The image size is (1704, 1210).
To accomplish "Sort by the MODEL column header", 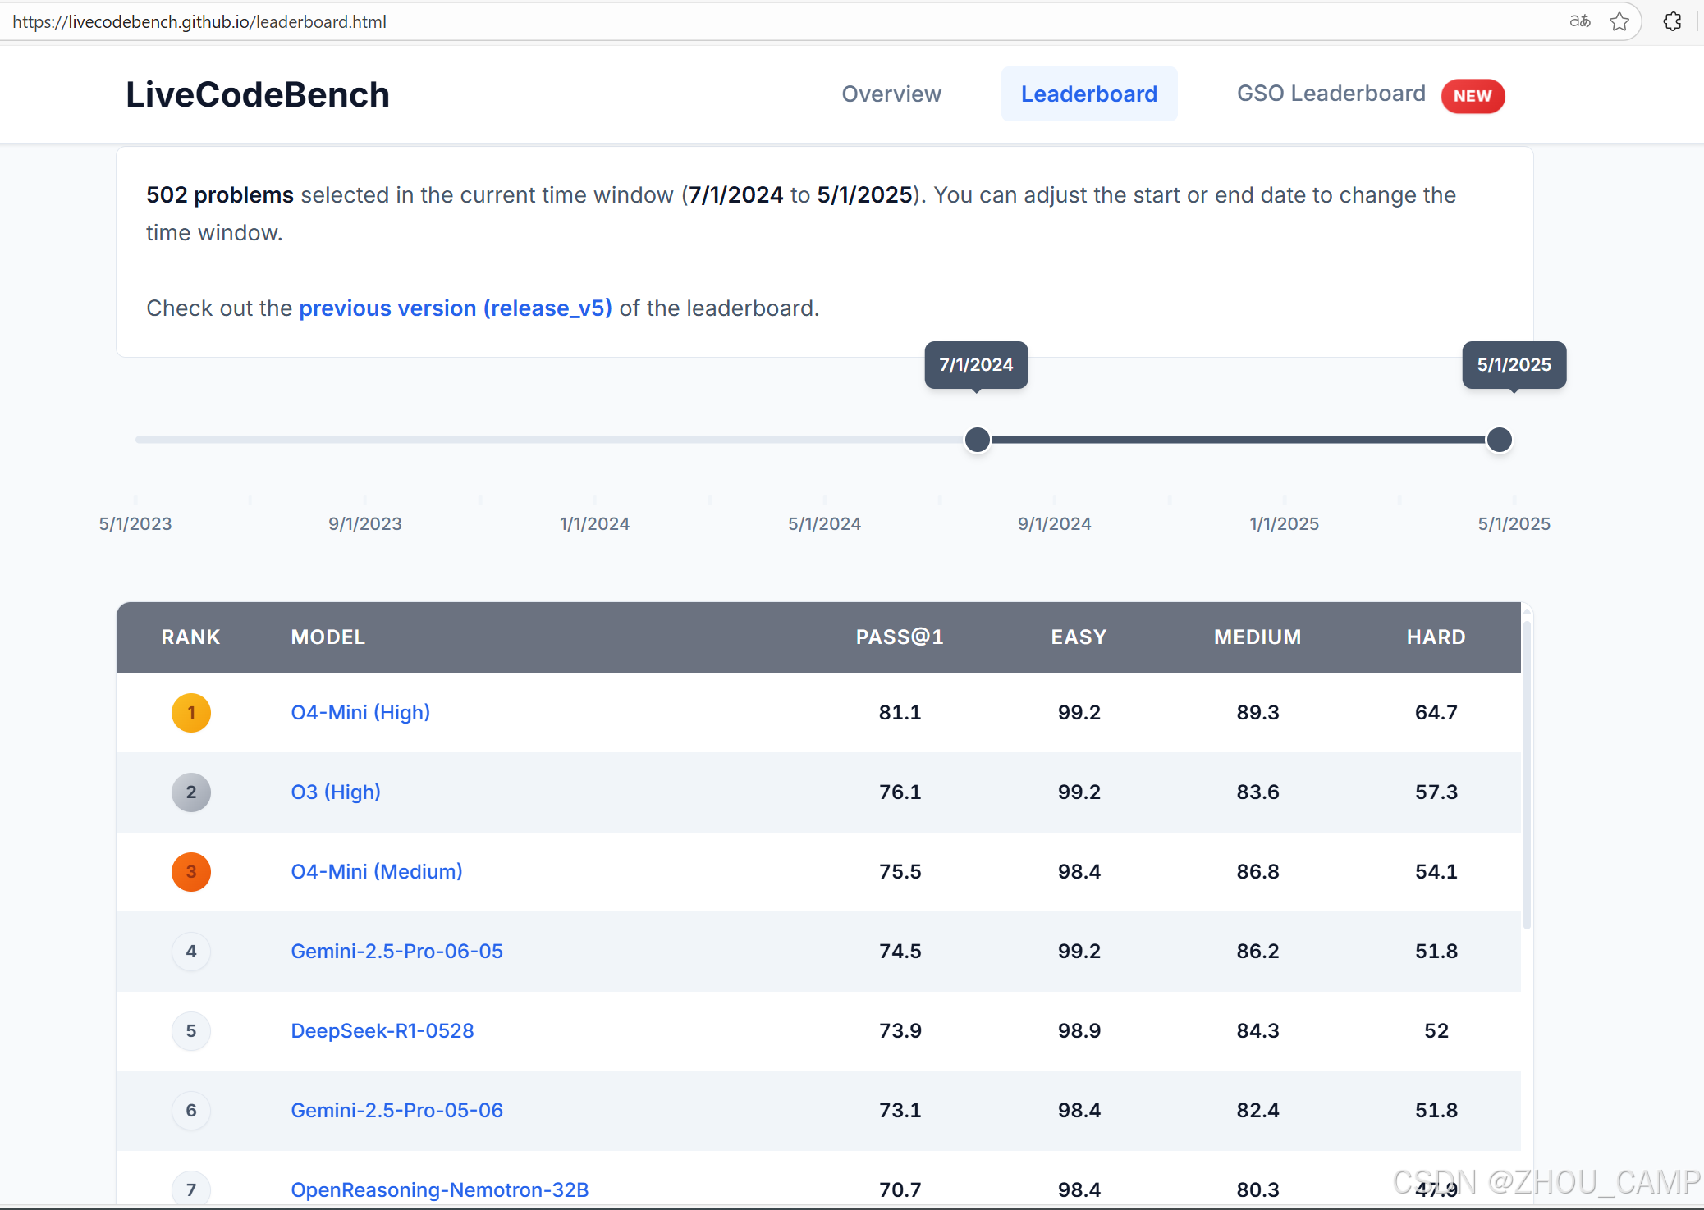I will pos(328,637).
